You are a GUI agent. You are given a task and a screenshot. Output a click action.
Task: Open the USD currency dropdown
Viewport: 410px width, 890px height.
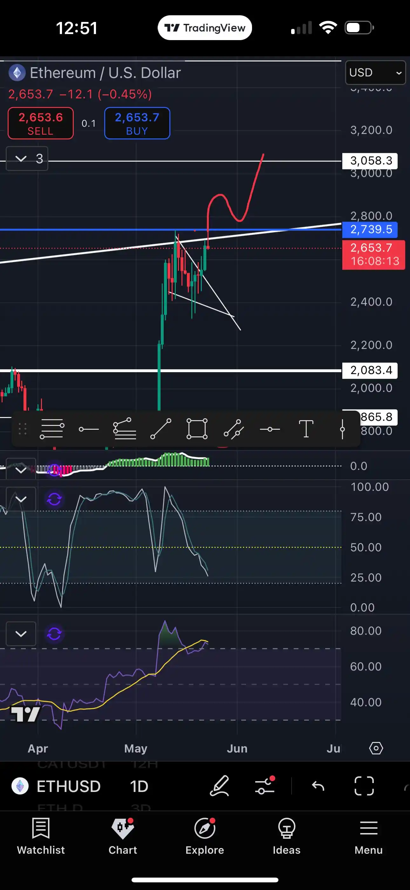click(x=375, y=73)
